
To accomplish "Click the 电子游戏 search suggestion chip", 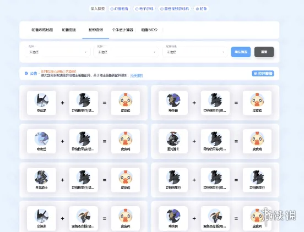I will tap(144, 9).
